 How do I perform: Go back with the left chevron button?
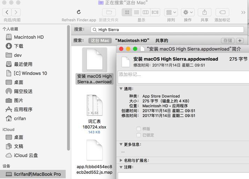7,12
